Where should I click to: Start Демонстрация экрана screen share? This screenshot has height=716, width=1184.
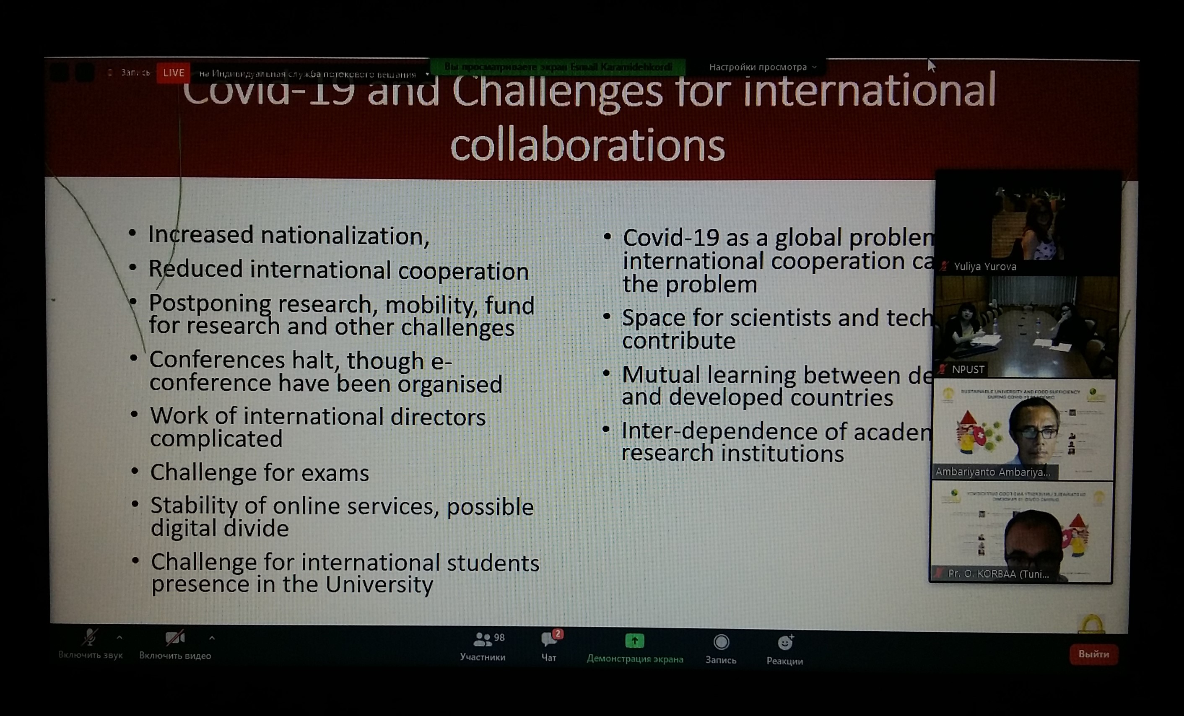tap(635, 649)
